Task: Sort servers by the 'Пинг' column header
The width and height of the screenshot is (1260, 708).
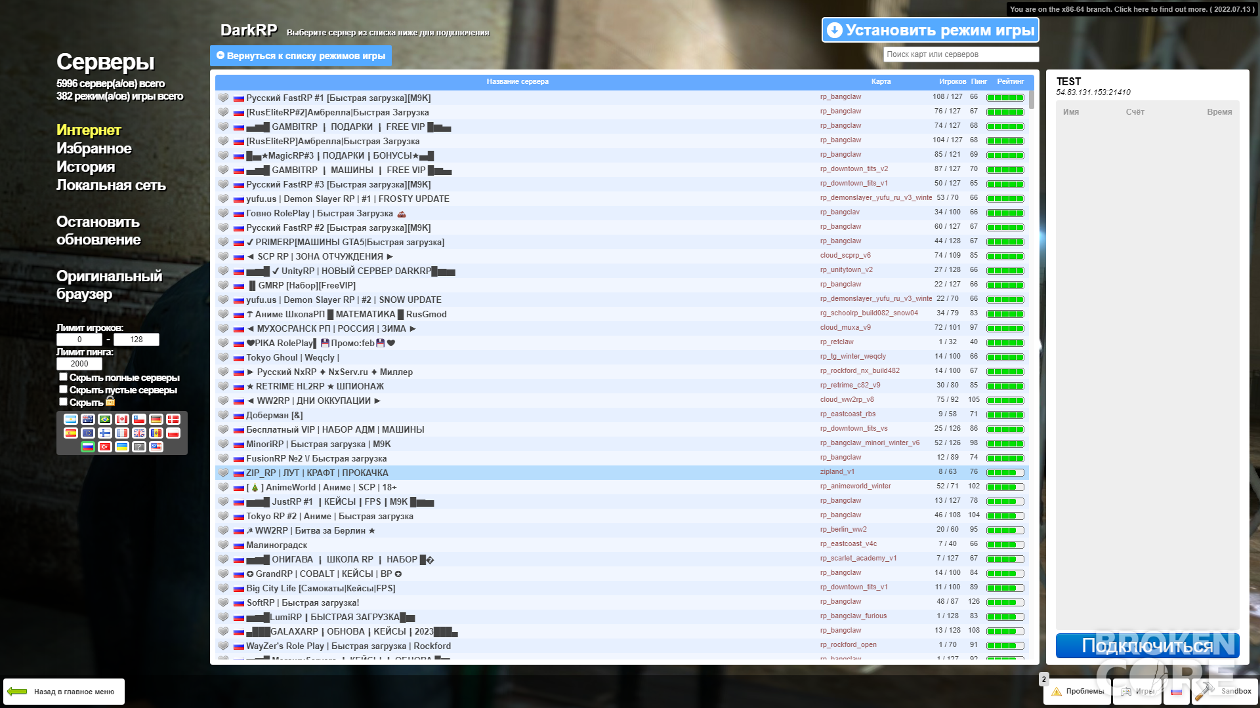Action: tap(978, 82)
